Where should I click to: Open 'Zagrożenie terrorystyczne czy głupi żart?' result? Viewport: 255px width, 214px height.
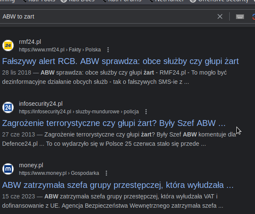coord(114,123)
